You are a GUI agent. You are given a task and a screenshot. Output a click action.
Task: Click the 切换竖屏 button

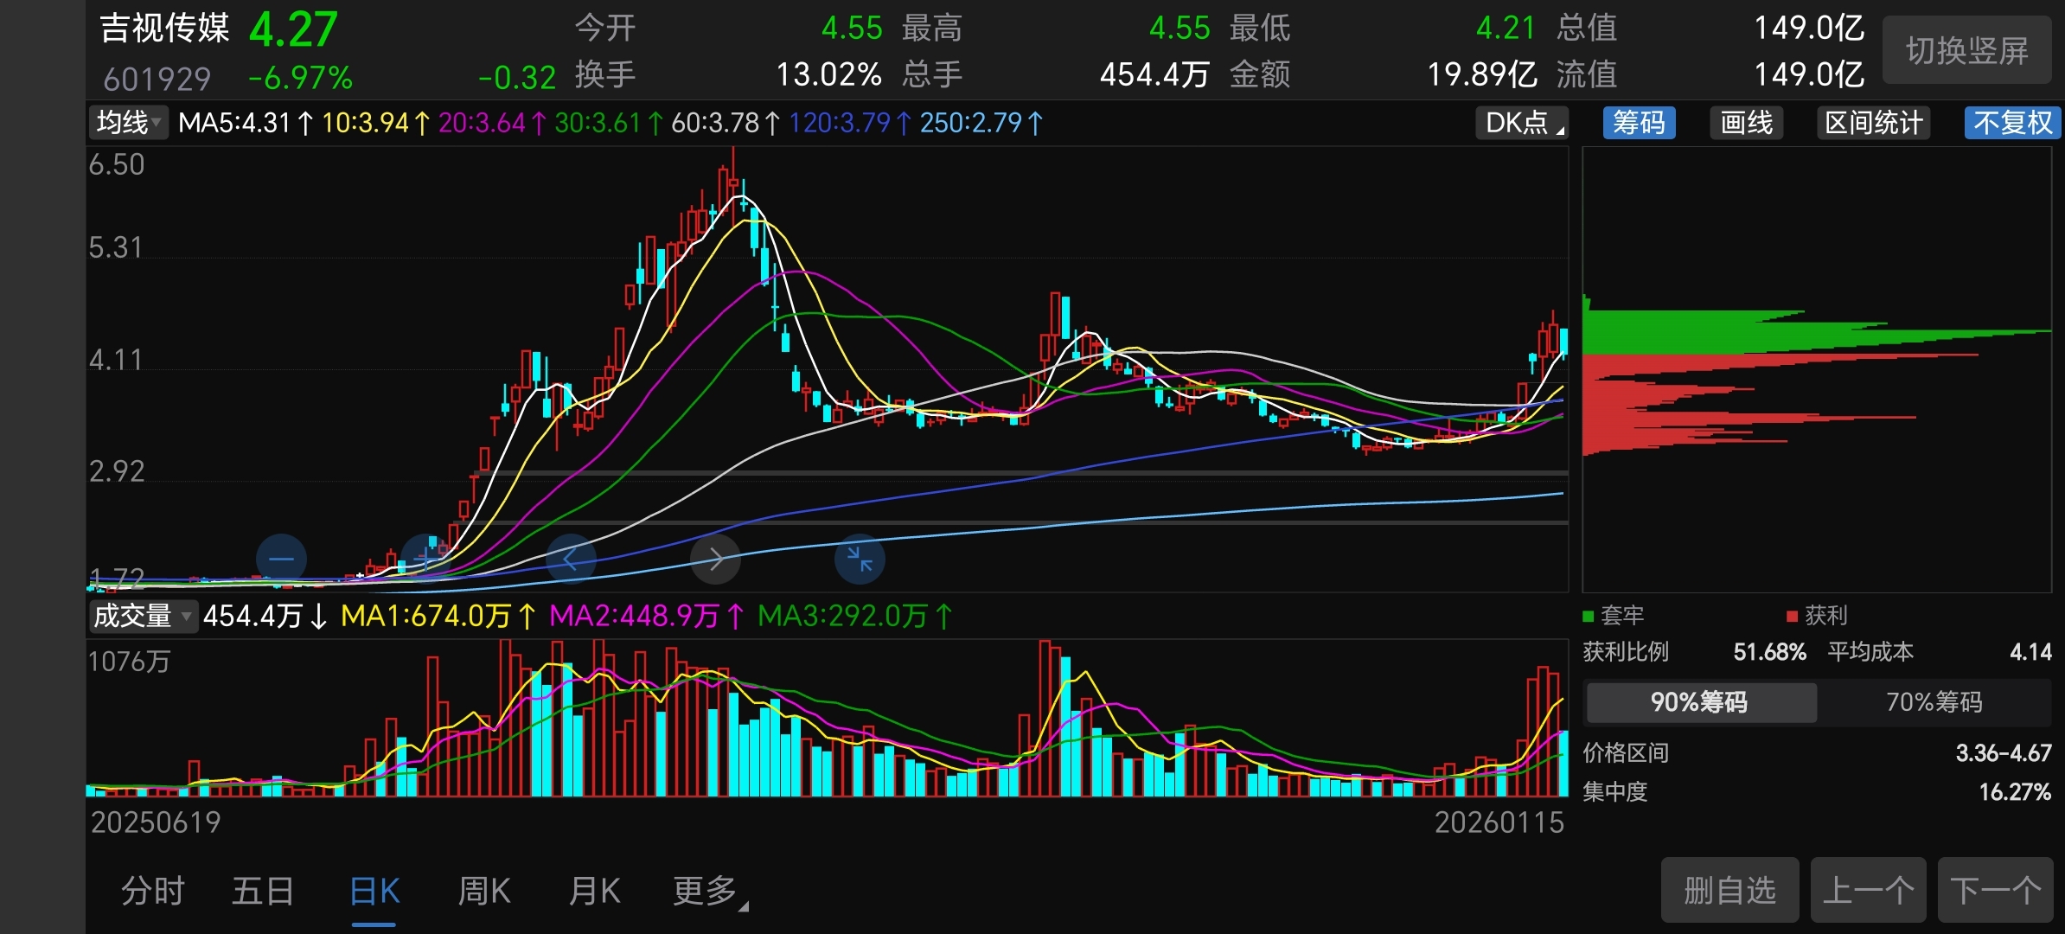tap(1966, 50)
